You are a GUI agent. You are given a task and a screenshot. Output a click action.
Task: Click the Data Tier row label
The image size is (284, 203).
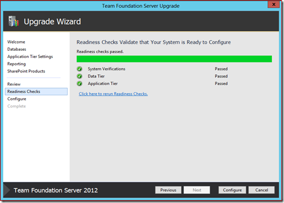coord(96,76)
